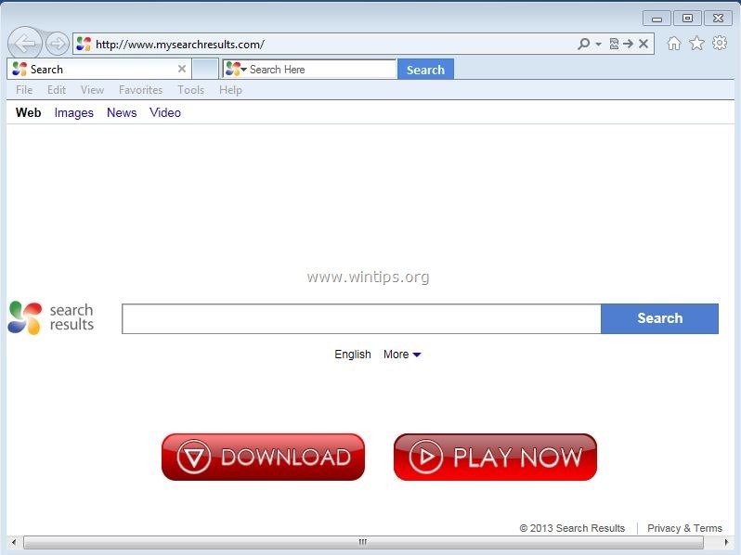The image size is (741, 555).
Task: Click the '© 2013 Search Results' text
Action: point(572,527)
